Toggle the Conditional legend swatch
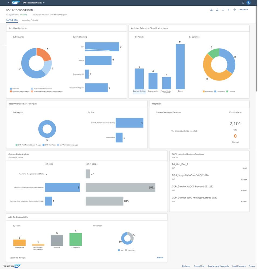 215,92
